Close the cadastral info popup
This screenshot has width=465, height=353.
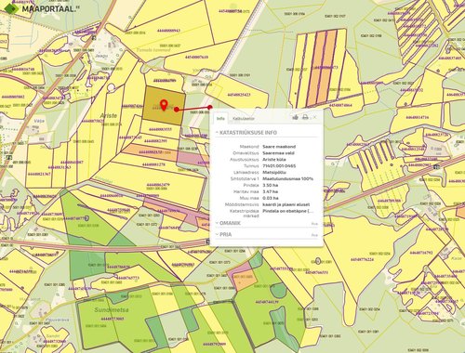(314, 117)
